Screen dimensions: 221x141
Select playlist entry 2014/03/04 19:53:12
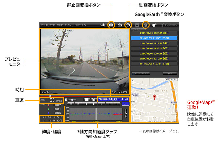click(x=154, y=48)
